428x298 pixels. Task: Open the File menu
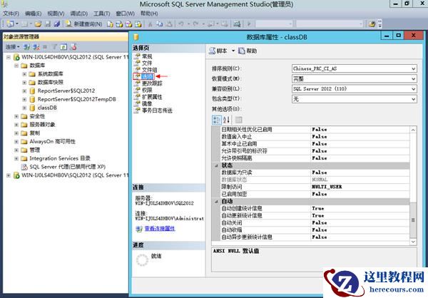click(x=11, y=14)
